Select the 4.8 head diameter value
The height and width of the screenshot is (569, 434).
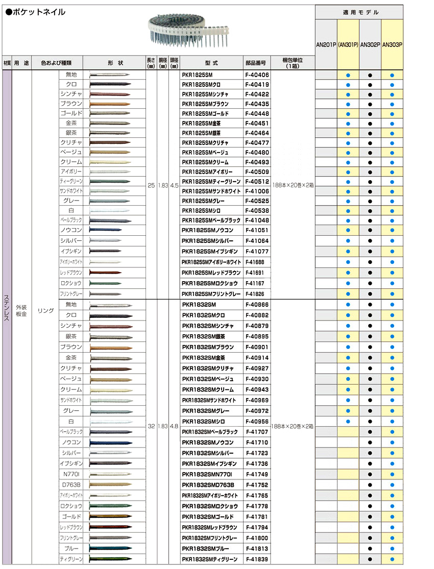(x=174, y=426)
